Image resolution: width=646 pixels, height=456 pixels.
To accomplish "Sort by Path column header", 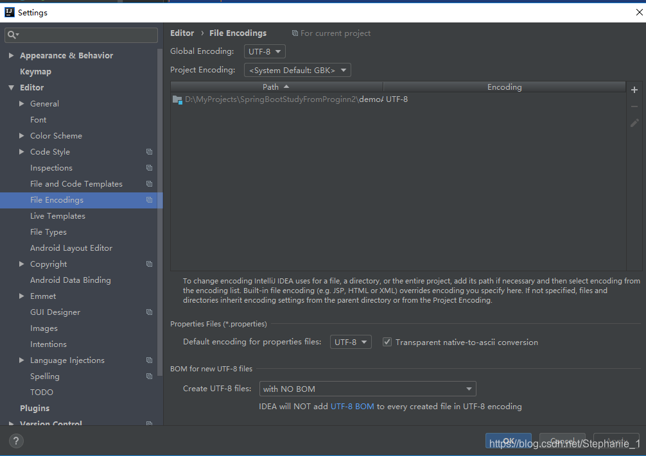I will 277,87.
